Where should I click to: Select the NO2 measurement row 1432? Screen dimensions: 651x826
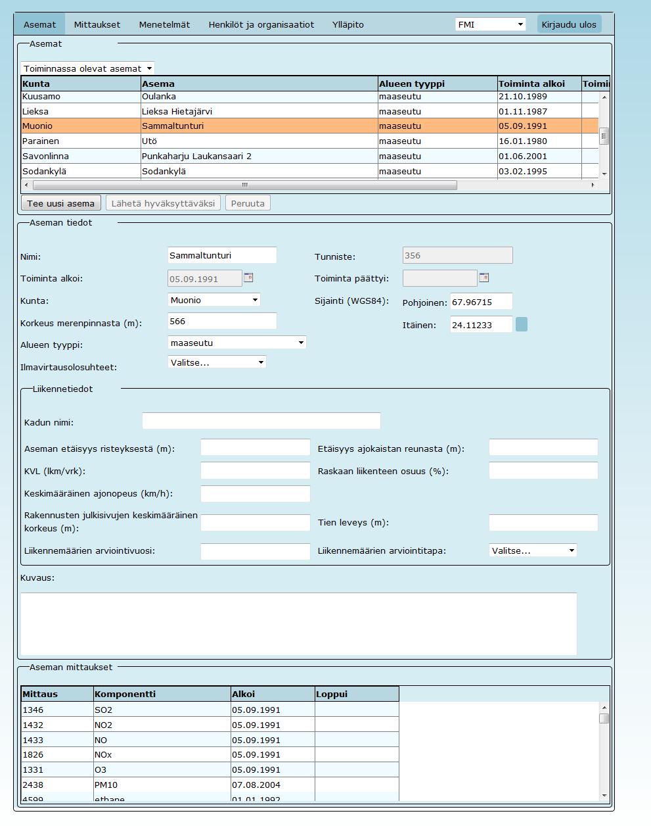[210, 725]
